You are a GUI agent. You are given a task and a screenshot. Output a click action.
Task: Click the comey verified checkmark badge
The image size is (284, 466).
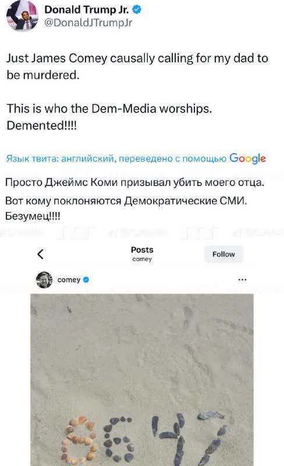(x=86, y=280)
